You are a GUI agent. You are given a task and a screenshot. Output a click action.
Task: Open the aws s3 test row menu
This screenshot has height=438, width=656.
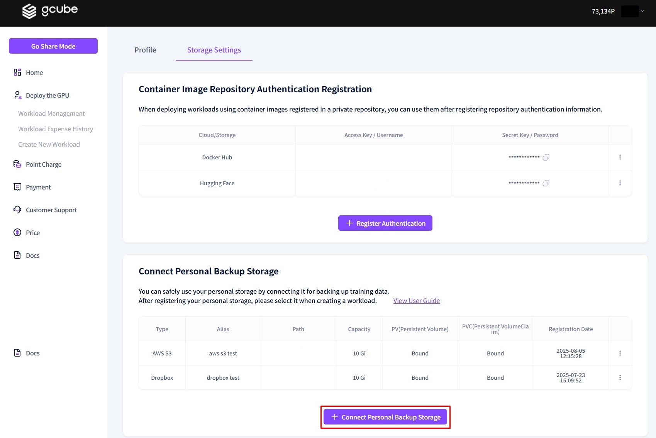click(620, 353)
